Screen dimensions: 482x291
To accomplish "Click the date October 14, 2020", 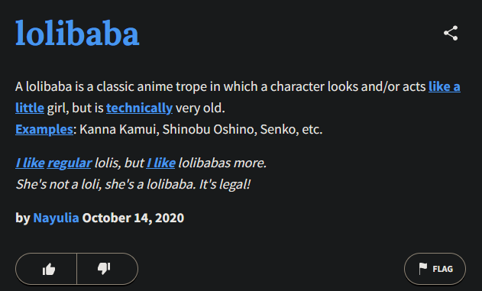I will [x=133, y=218].
